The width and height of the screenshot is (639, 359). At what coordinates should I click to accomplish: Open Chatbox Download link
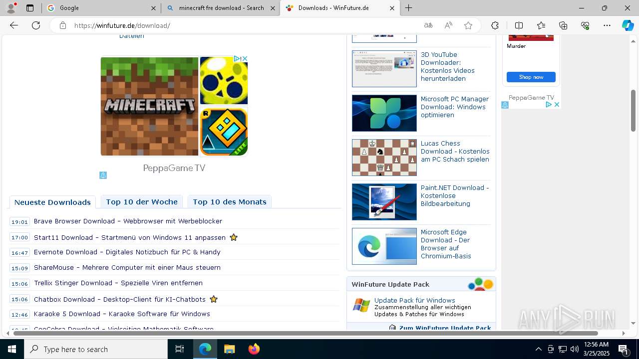120,299
